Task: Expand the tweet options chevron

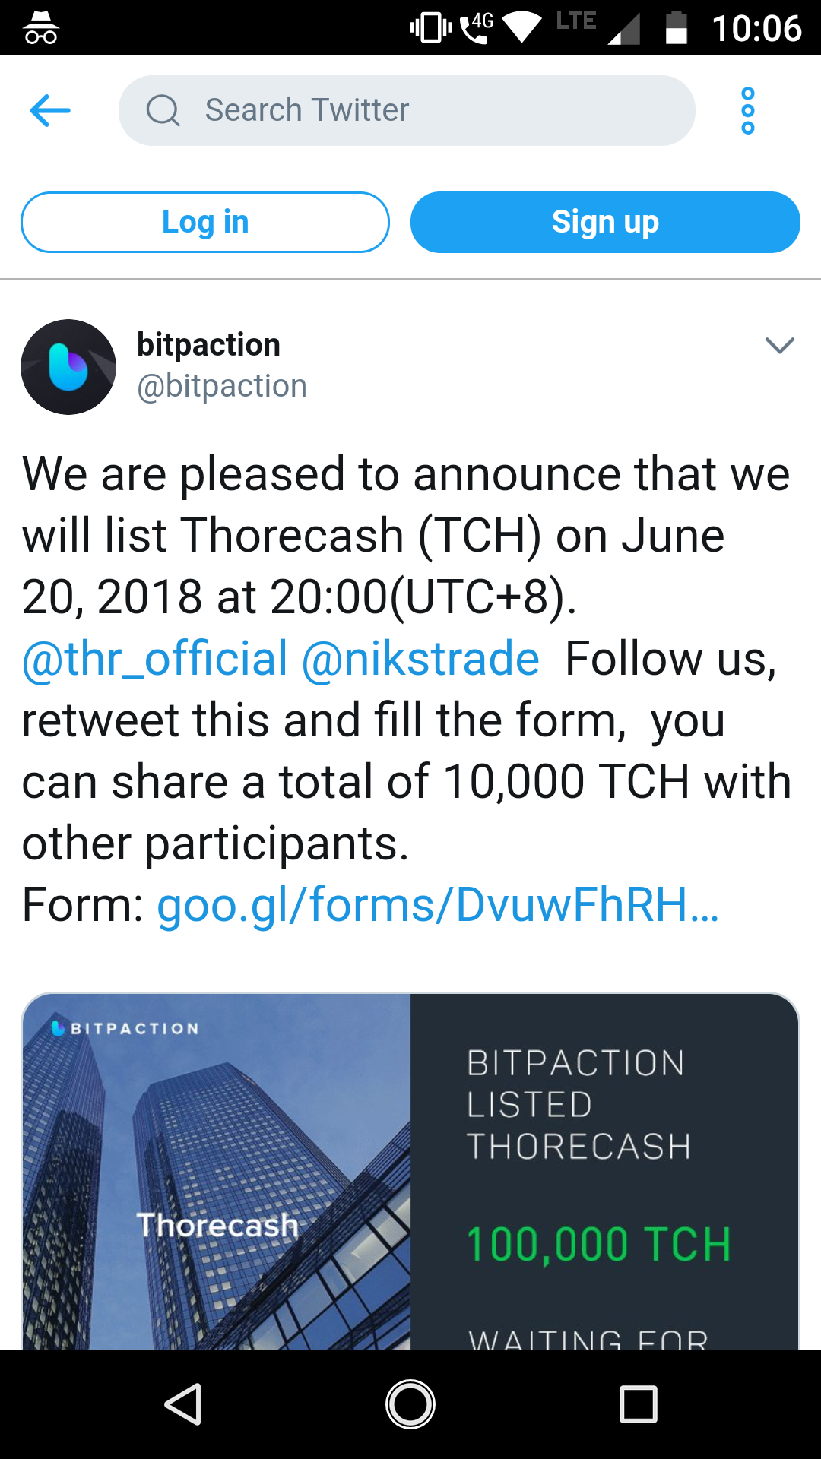Action: click(x=780, y=346)
